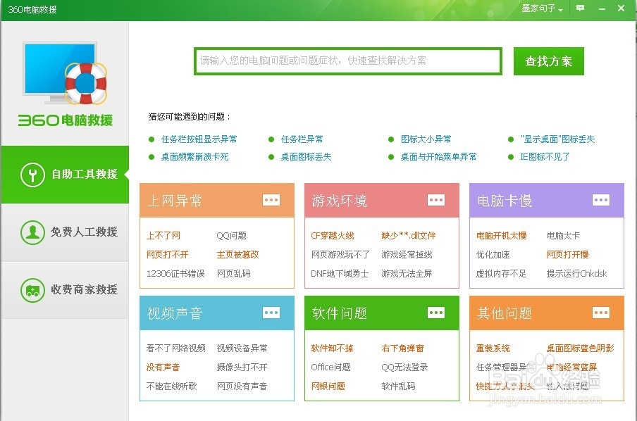Select 网页打开慢 fix
Image resolution: width=637 pixels, height=421 pixels.
pyautogui.click(x=567, y=255)
